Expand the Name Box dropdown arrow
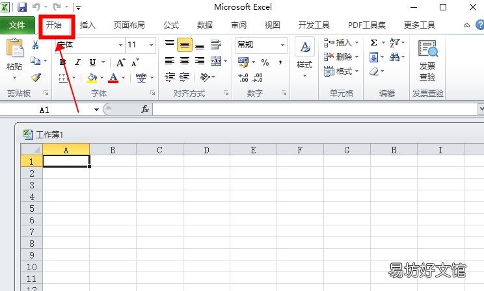Image resolution: width=484 pixels, height=291 pixels. pyautogui.click(x=97, y=110)
